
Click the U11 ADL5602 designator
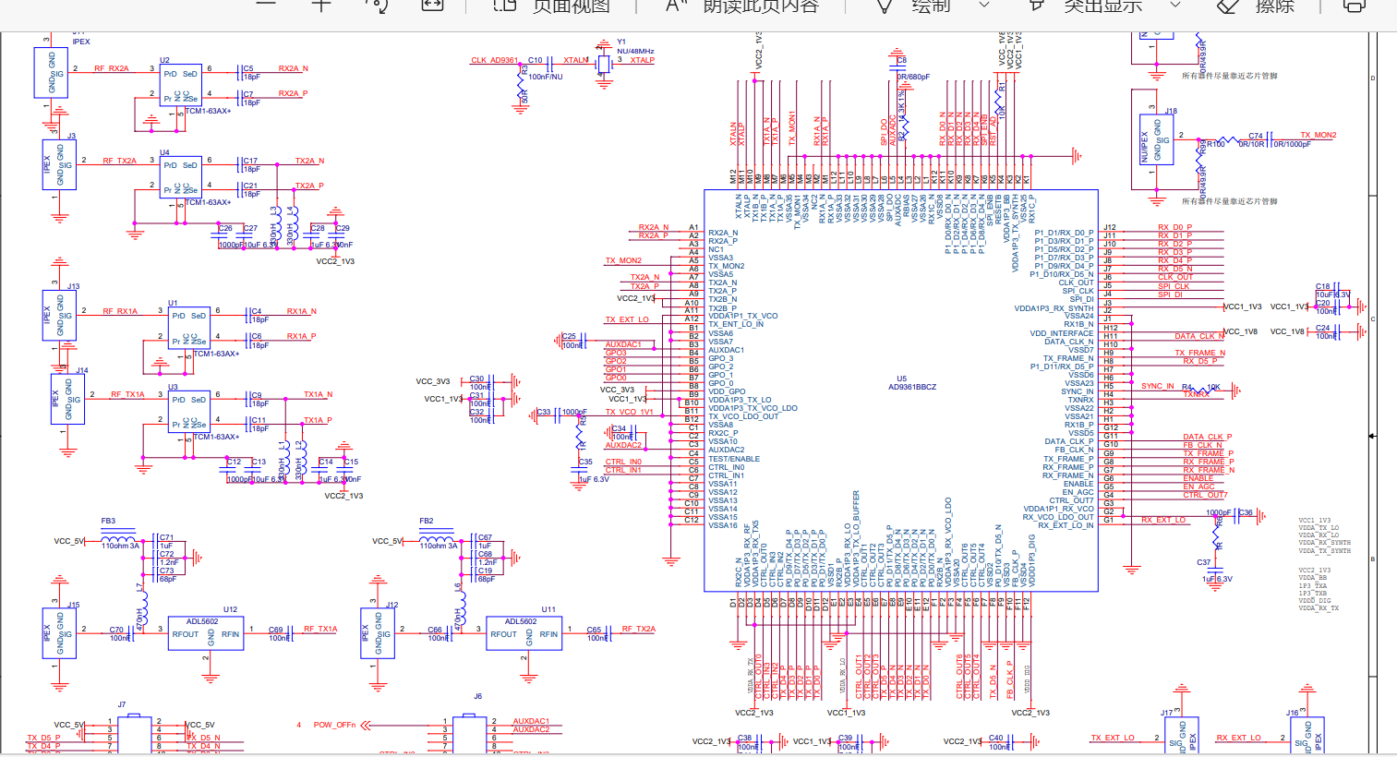548,610
